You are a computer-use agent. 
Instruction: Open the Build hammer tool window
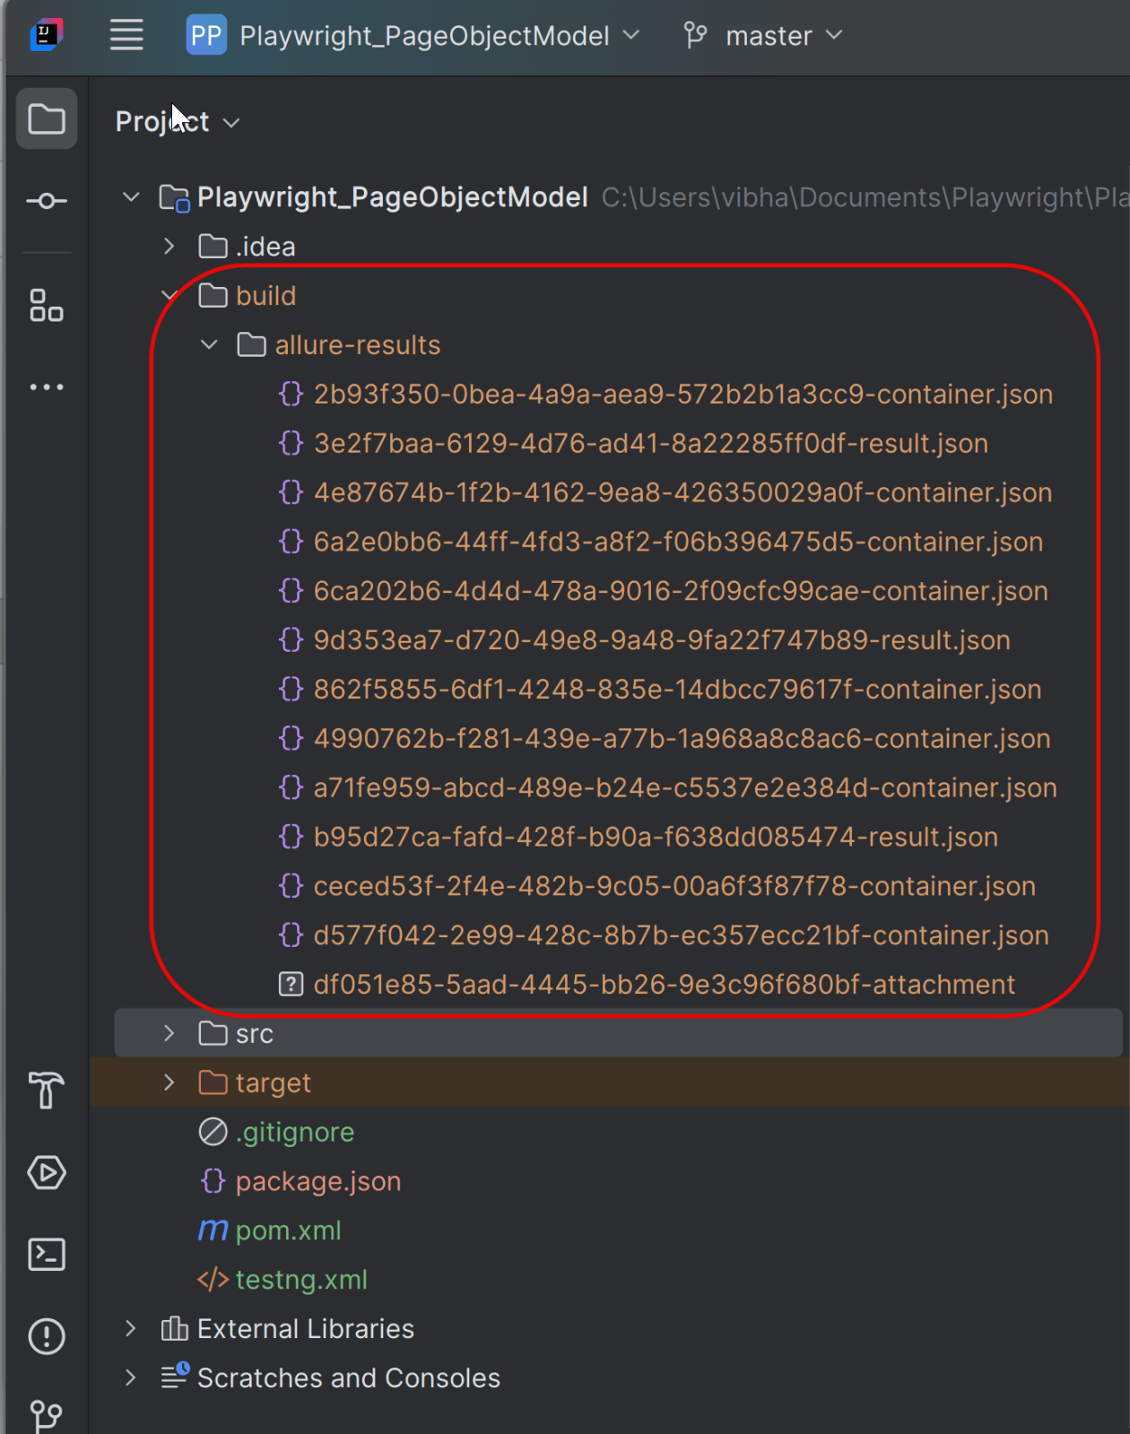coord(47,1091)
